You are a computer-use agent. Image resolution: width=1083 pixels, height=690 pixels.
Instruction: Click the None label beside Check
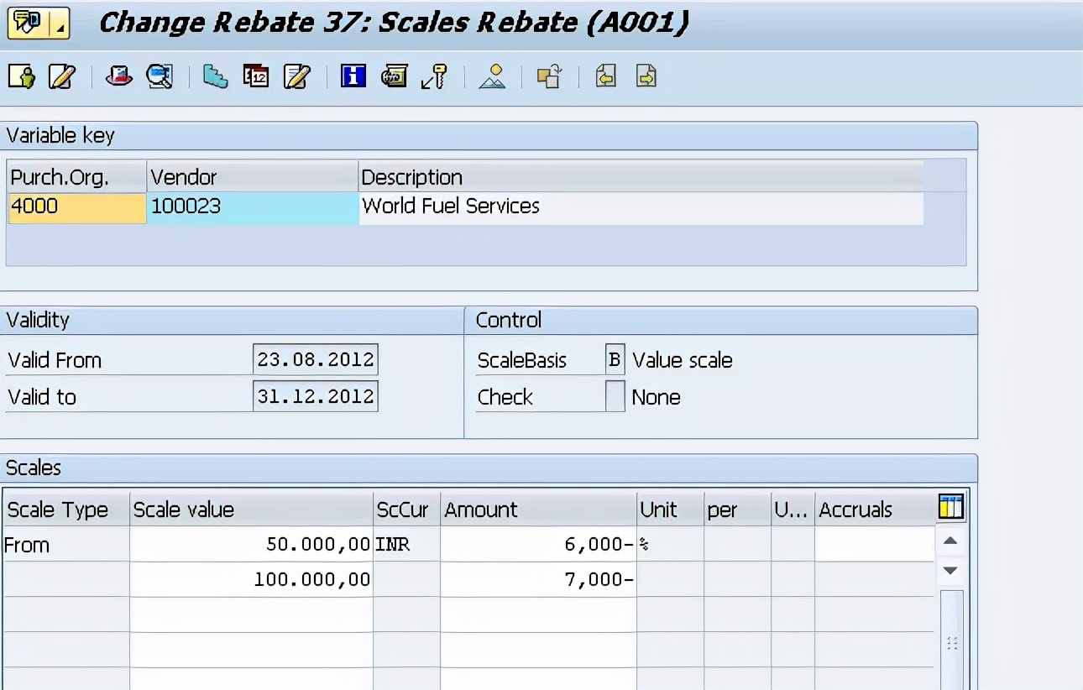[x=656, y=397]
